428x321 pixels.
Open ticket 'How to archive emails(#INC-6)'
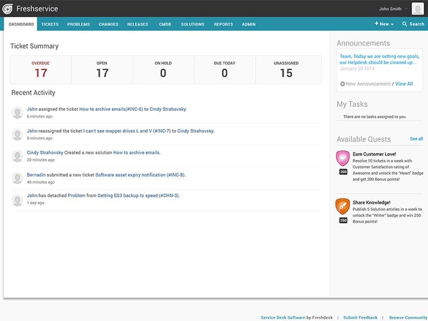tap(111, 109)
